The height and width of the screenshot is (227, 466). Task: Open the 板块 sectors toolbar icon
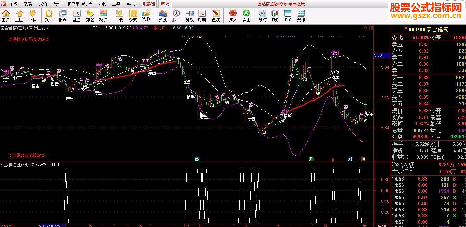103,16
